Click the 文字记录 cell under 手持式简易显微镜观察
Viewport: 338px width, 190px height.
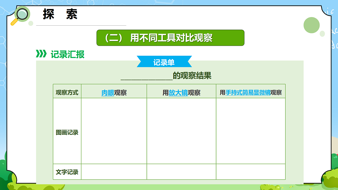click(x=251, y=172)
